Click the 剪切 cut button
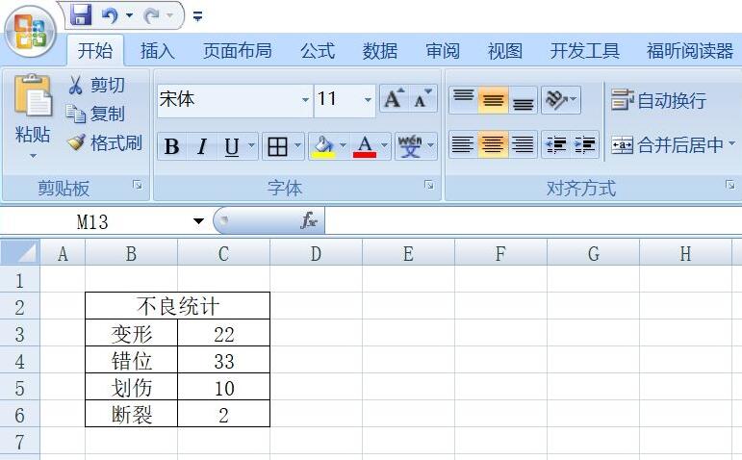 tap(96, 86)
